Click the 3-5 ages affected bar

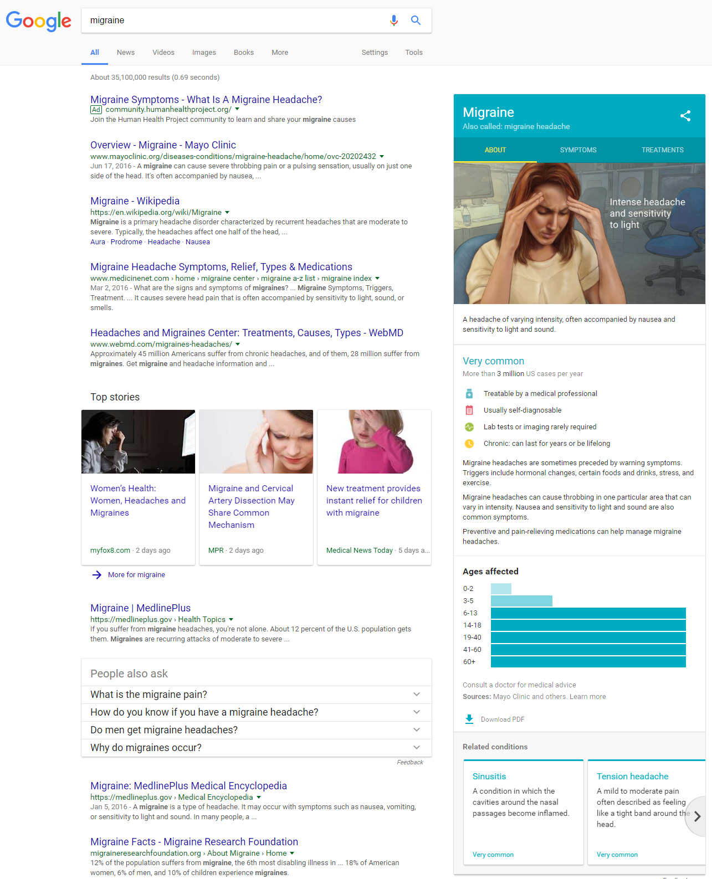point(521,601)
